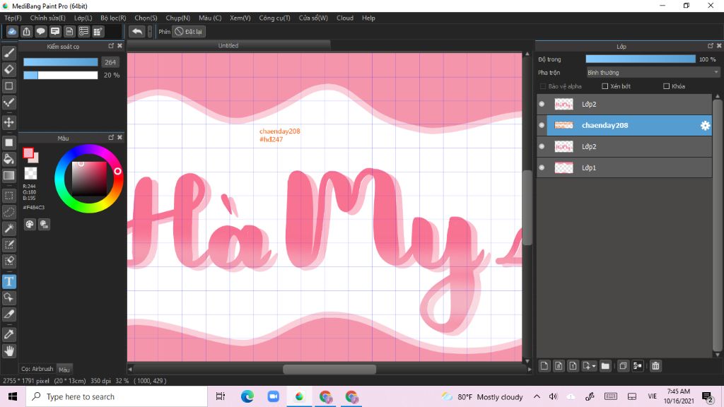Screen dimensions: 724x407
Task: Select the Select Pen tool
Action: (8, 244)
